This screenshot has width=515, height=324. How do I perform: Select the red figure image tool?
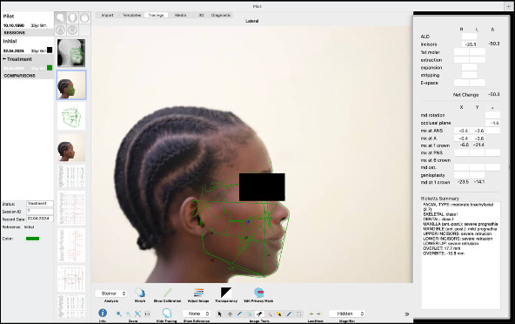click(270, 314)
